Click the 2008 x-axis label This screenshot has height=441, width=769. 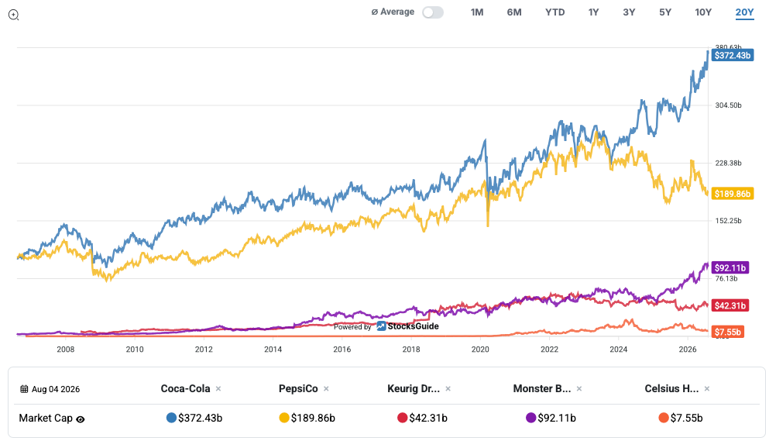[x=65, y=350]
